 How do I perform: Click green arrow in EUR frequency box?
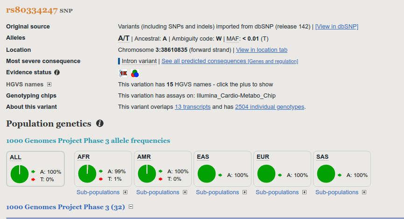pyautogui.click(x=280, y=175)
